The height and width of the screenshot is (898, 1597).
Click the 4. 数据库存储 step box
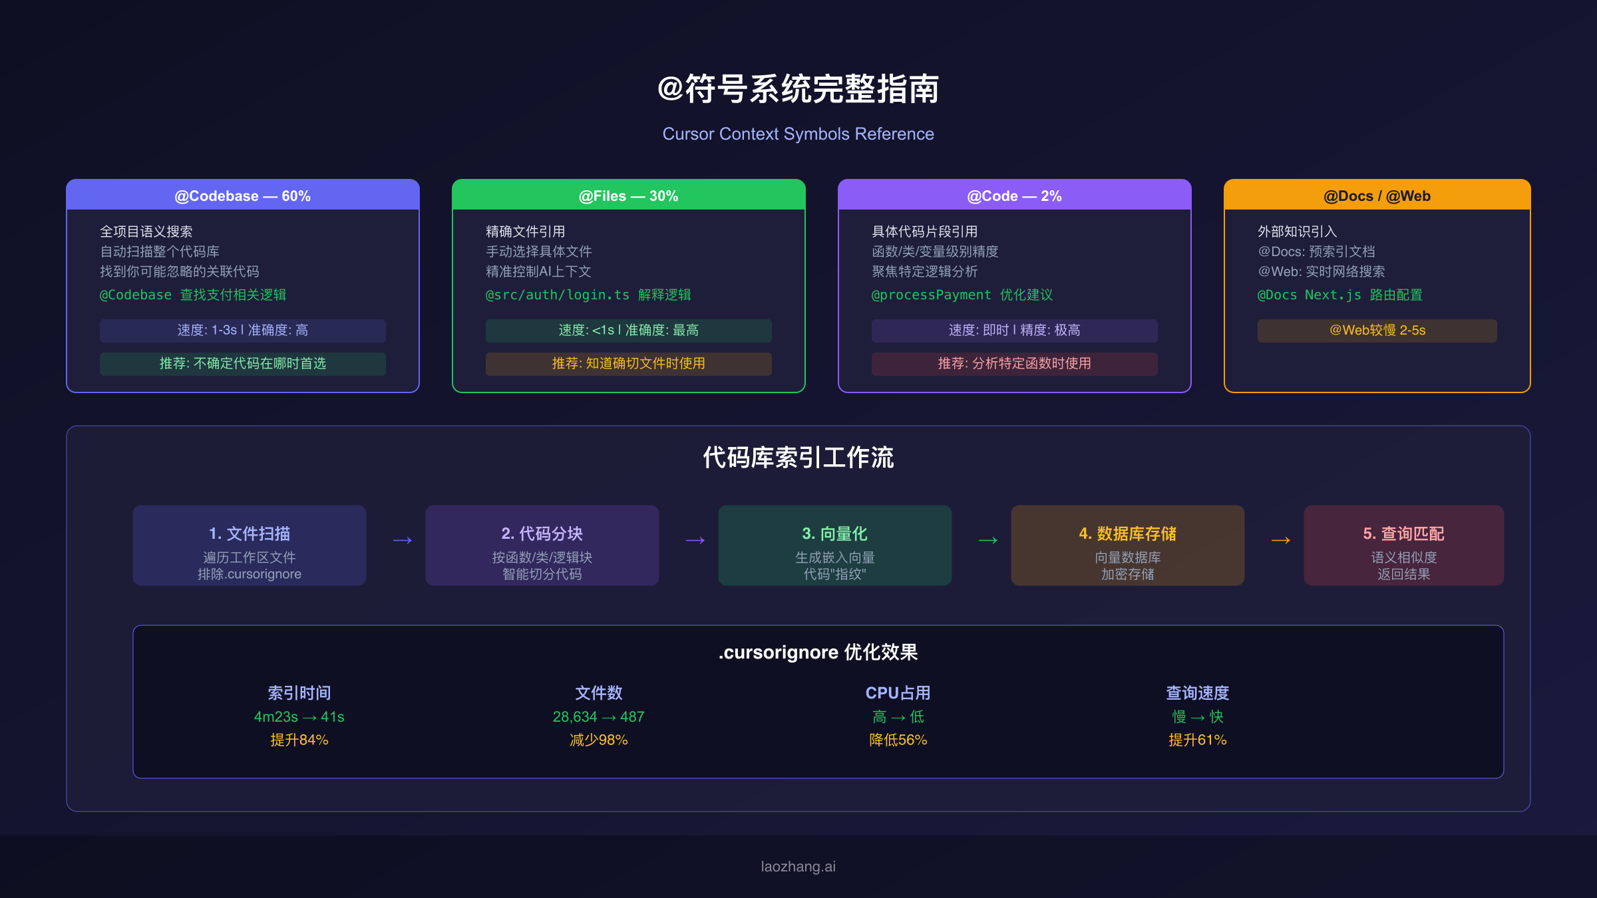[x=1128, y=545]
